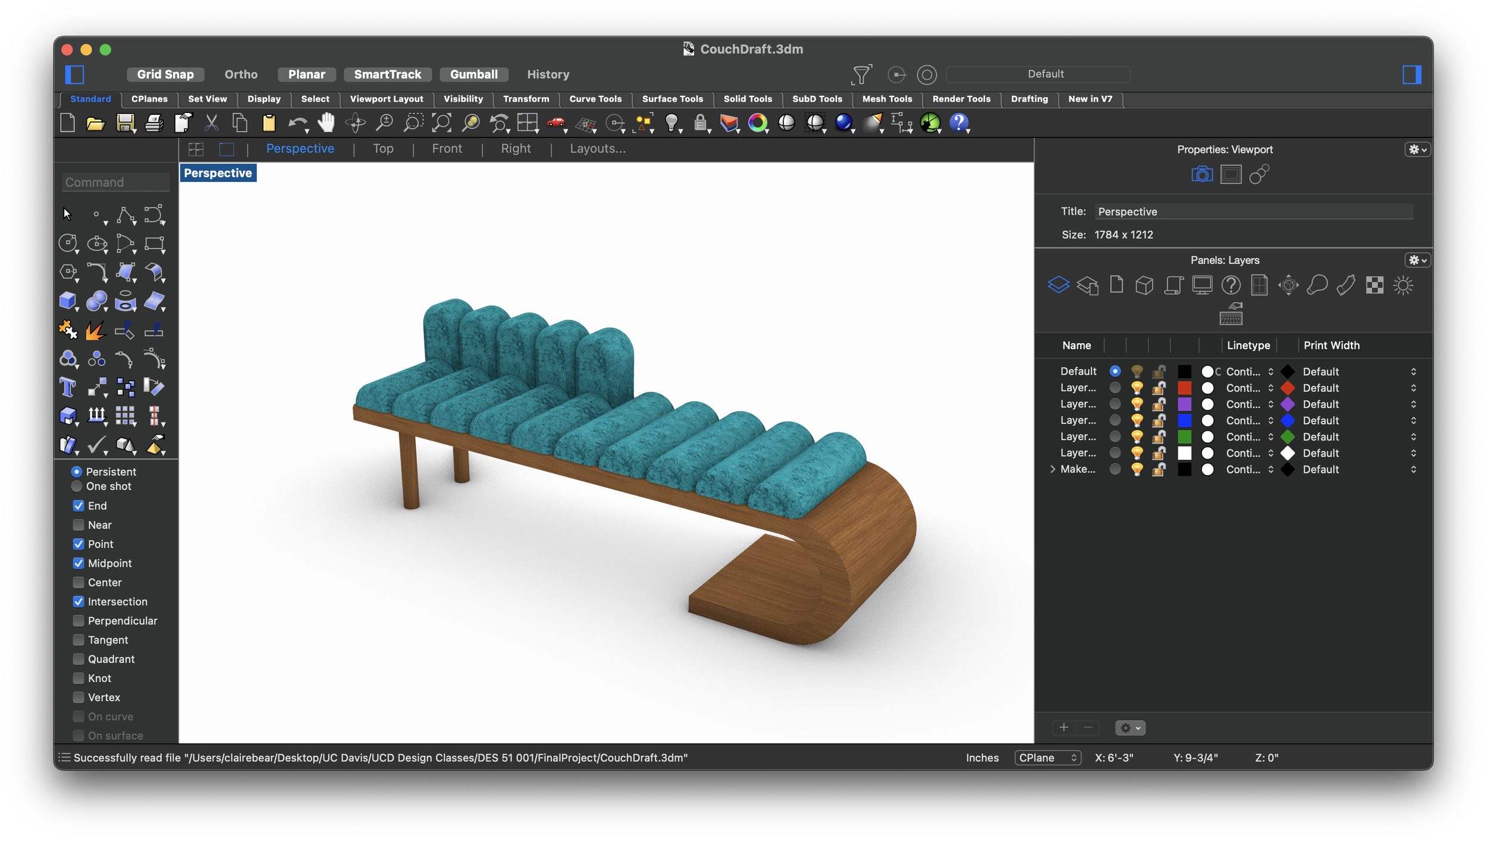Switch to the Top viewport tab
The height and width of the screenshot is (841, 1487).
[382, 149]
